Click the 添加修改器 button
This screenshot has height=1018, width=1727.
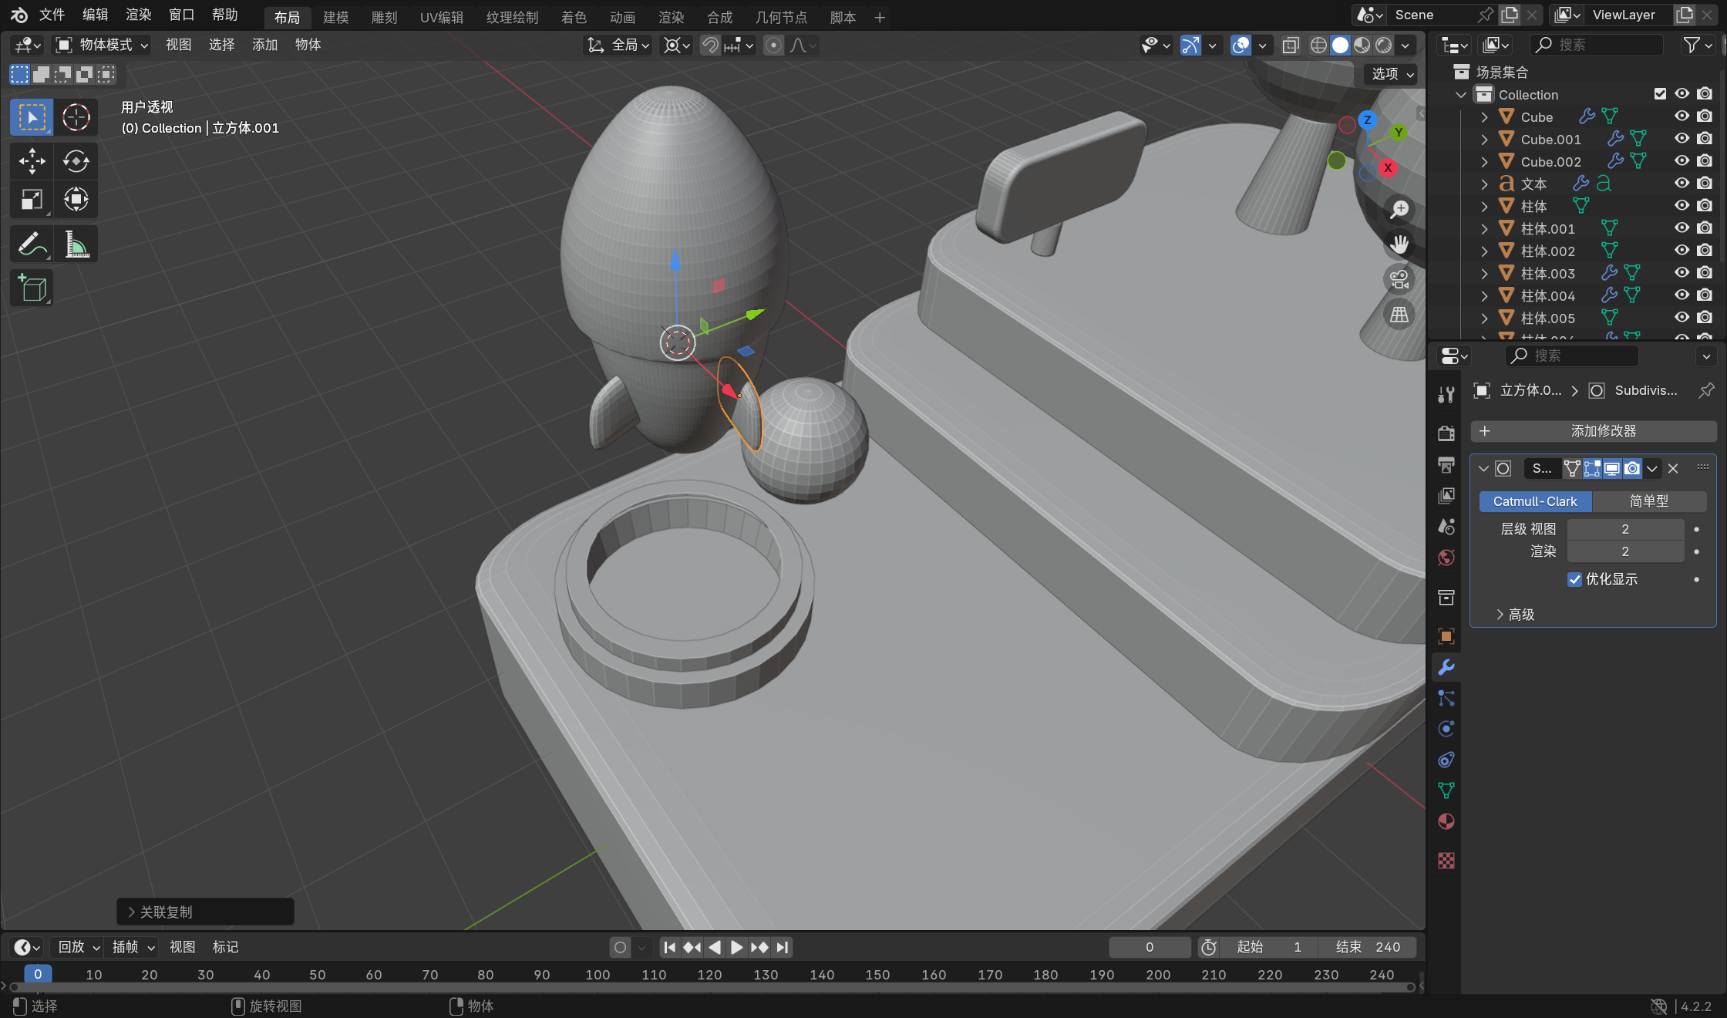(1593, 431)
